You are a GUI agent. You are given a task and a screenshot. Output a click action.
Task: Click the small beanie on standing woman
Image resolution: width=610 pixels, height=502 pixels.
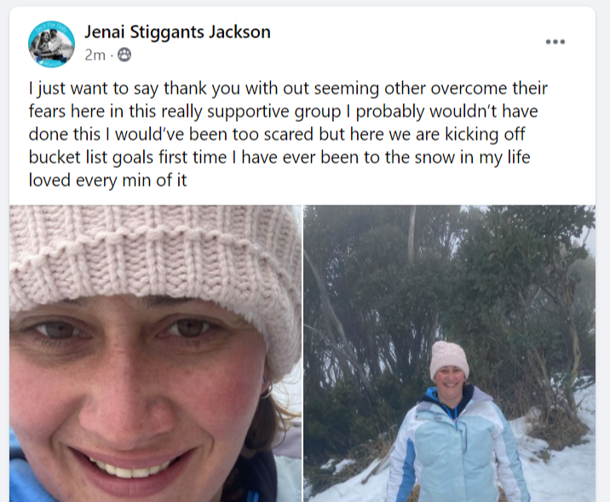449,358
